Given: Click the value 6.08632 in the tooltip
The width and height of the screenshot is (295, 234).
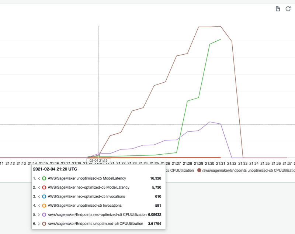Looking at the screenshot, I should click(x=155, y=214).
